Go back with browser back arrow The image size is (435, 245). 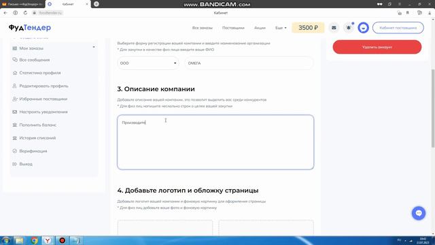tap(5, 13)
